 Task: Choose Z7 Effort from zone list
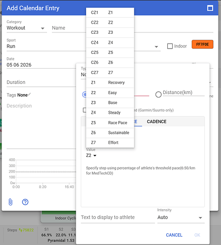(110, 143)
